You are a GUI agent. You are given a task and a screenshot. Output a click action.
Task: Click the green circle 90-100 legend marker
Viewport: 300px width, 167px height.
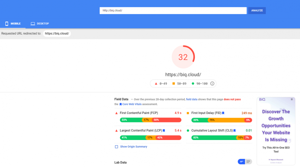pos(193,83)
